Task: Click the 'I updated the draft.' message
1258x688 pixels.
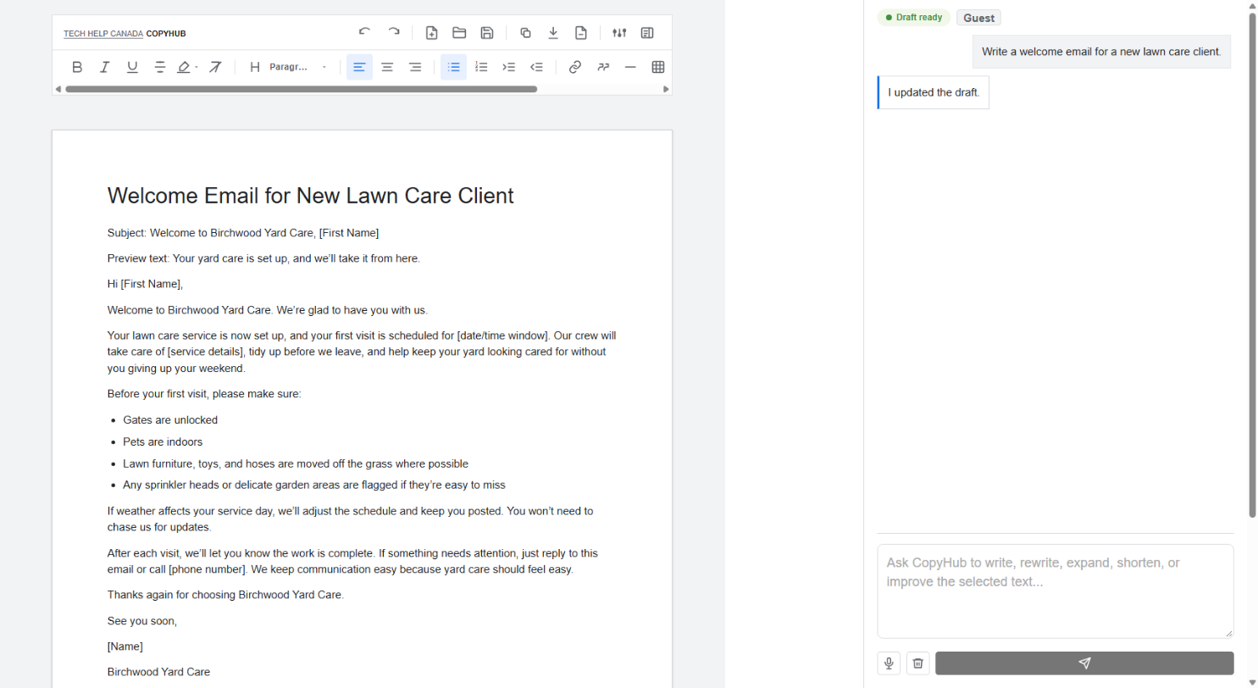Action: 934,92
